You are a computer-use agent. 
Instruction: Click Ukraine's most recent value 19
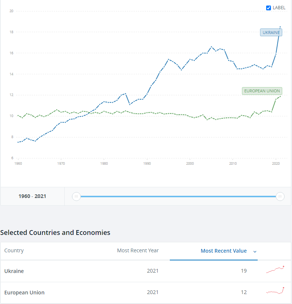click(x=244, y=271)
